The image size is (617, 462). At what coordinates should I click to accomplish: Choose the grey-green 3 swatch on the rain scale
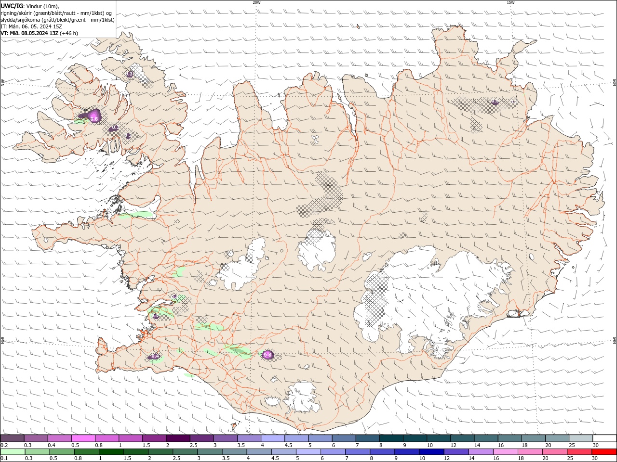pyautogui.click(x=210, y=452)
